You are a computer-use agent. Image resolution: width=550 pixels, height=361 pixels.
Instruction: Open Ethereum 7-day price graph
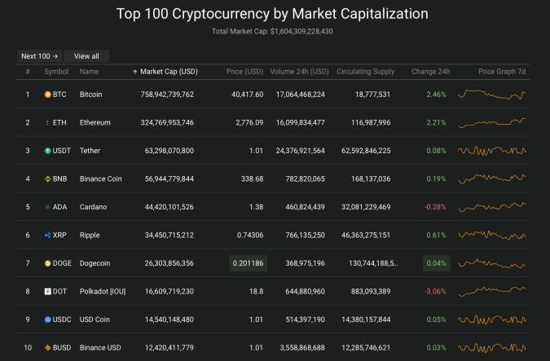pos(492,123)
